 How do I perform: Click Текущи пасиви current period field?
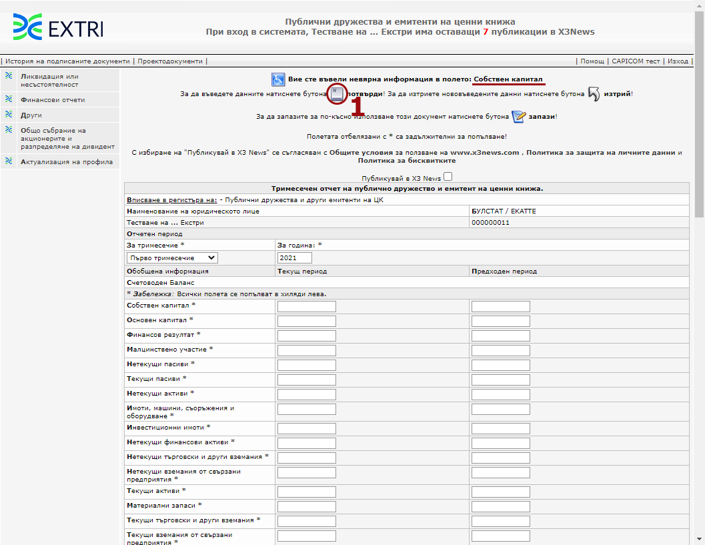(307, 380)
